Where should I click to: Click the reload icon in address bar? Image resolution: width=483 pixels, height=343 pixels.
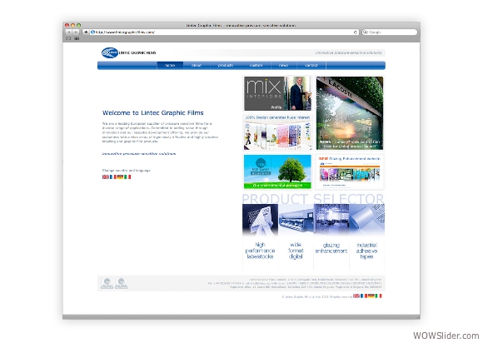pos(355,32)
